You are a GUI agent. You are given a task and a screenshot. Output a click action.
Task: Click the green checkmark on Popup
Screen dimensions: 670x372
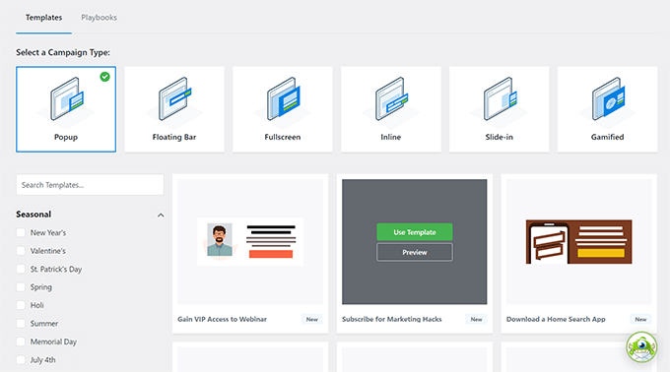(104, 77)
